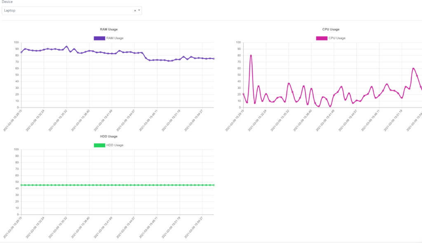Click the highest RAM peak data point
This screenshot has width=422, height=243.
(x=66, y=47)
